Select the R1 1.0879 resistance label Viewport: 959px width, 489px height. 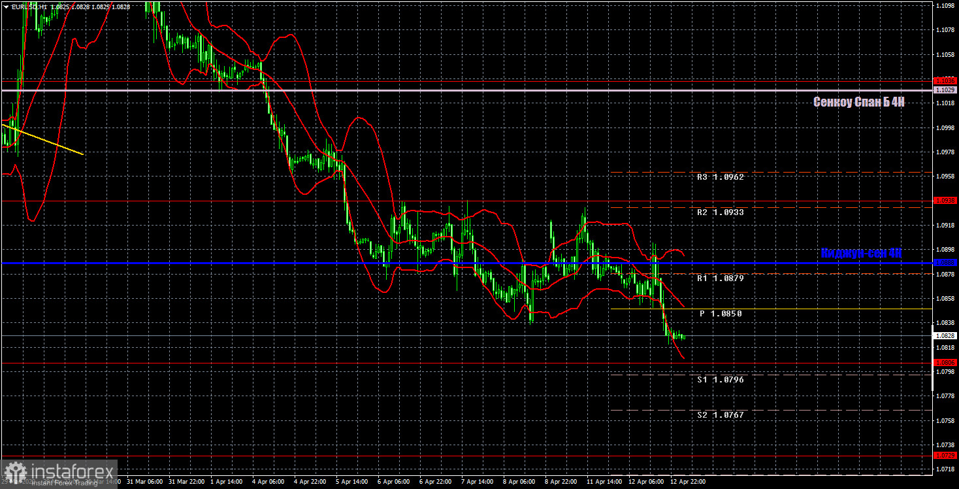[721, 278]
